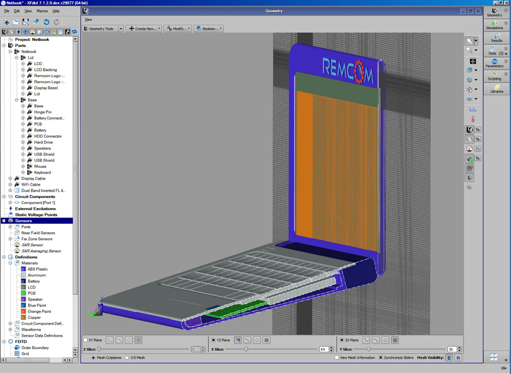Open the Edit menu
511x374 pixels.
click(17, 11)
